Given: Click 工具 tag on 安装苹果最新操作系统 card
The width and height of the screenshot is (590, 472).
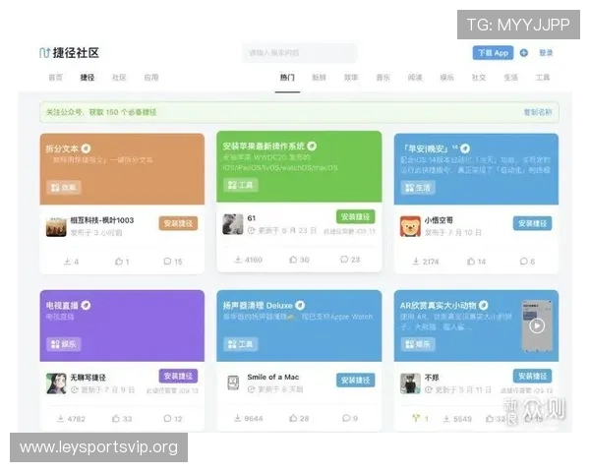Looking at the screenshot, I should (x=241, y=185).
